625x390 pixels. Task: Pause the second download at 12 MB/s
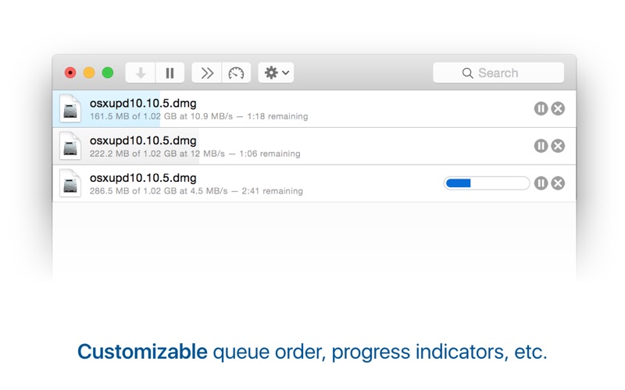[541, 146]
